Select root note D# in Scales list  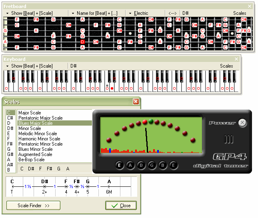[11, 128]
